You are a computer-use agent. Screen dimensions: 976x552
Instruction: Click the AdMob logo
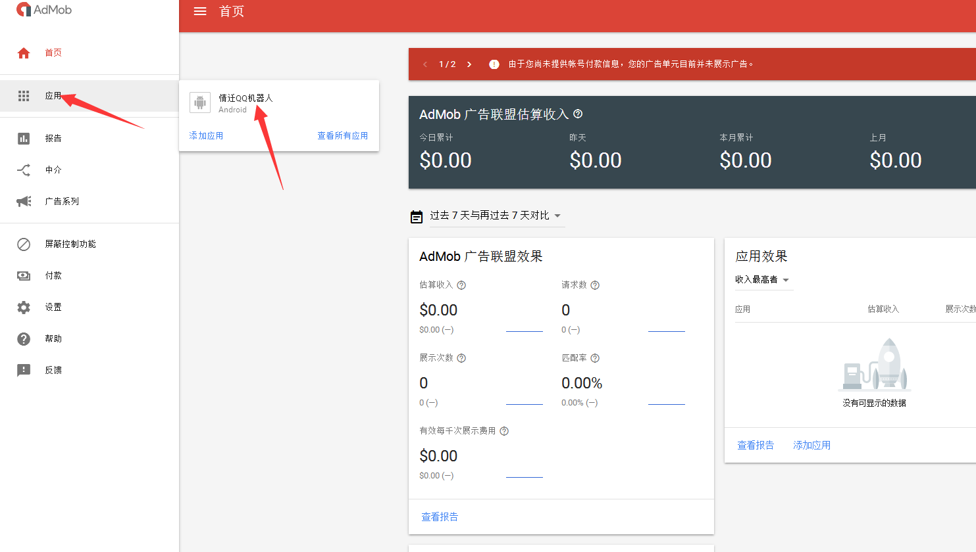44,10
